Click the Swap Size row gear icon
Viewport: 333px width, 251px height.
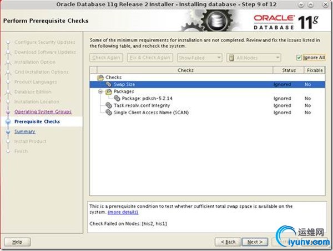pos(109,84)
